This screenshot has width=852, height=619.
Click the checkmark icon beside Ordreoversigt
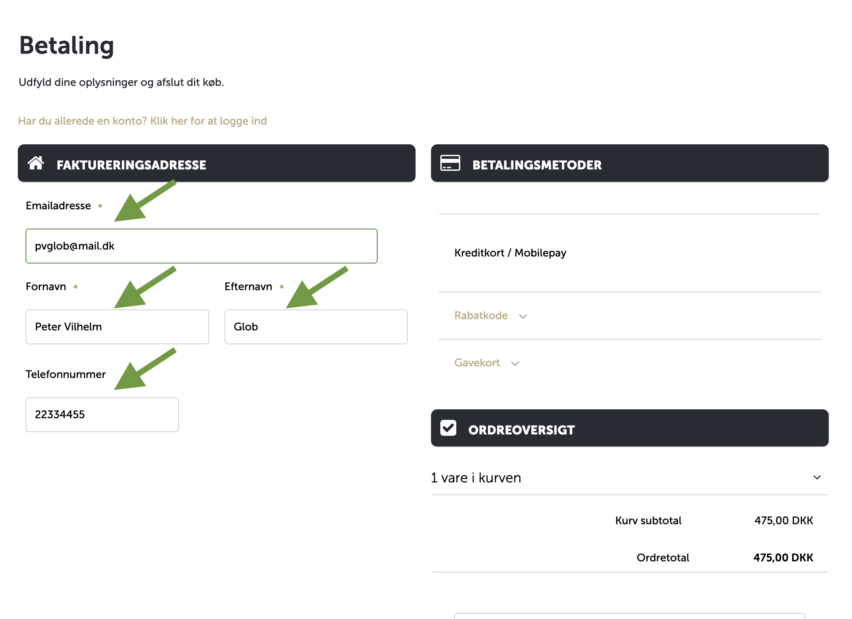448,428
